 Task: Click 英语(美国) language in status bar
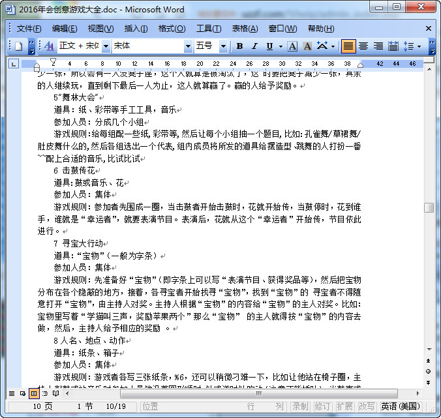point(401,406)
